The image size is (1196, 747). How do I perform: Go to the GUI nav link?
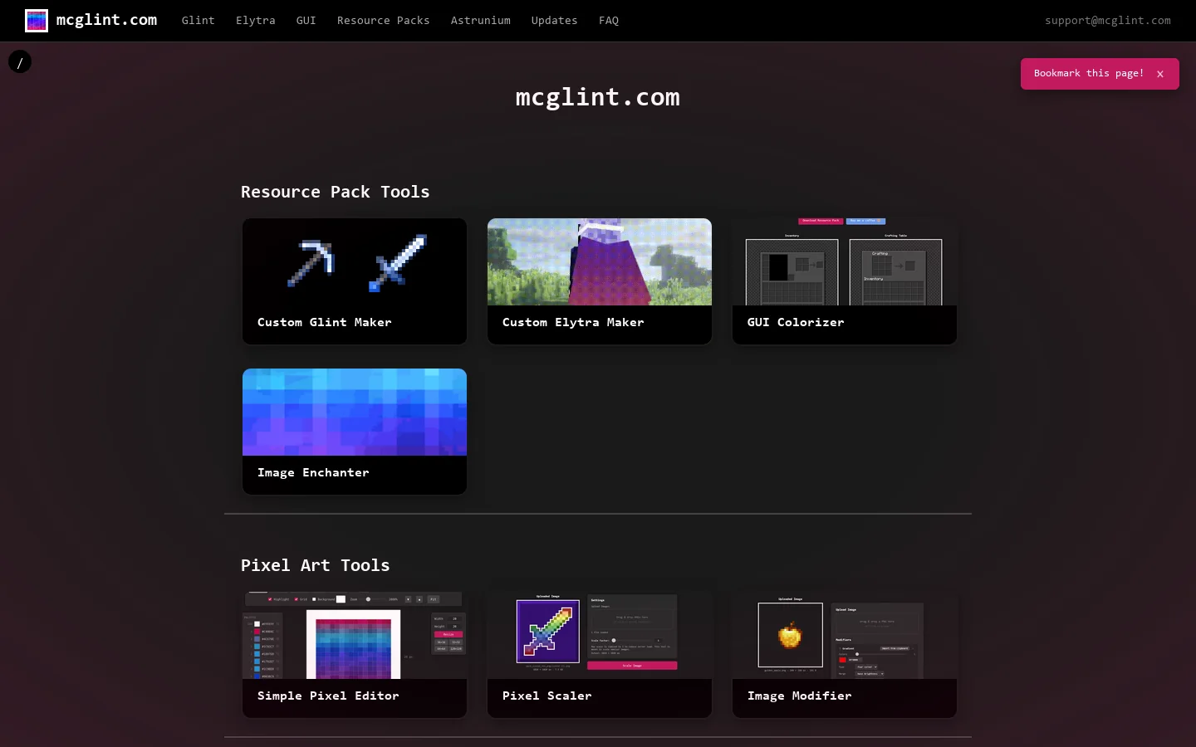[x=306, y=21]
